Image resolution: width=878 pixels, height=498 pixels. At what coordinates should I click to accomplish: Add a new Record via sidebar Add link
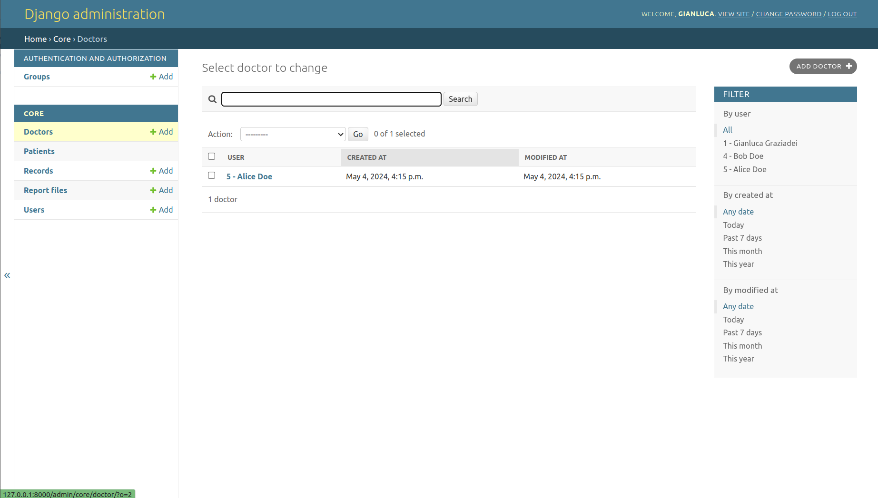coord(161,171)
